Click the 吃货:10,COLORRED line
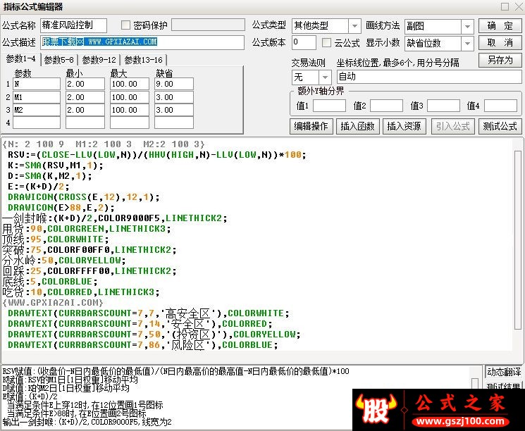The image size is (525, 431). coord(81,292)
